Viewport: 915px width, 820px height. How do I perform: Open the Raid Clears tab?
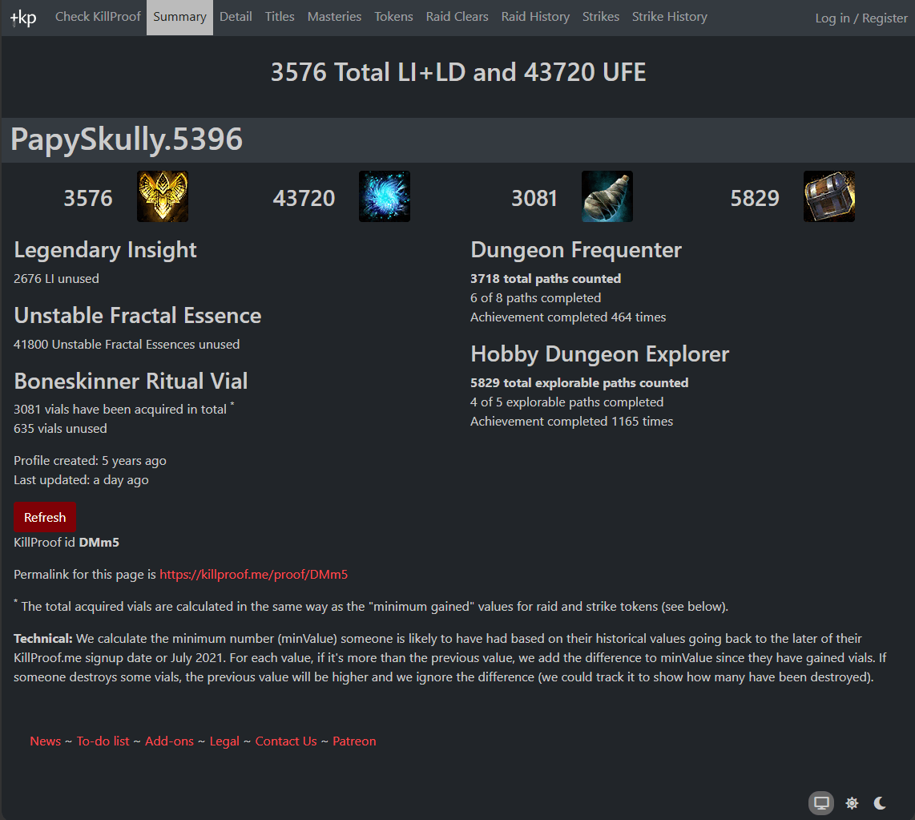pyautogui.click(x=457, y=17)
